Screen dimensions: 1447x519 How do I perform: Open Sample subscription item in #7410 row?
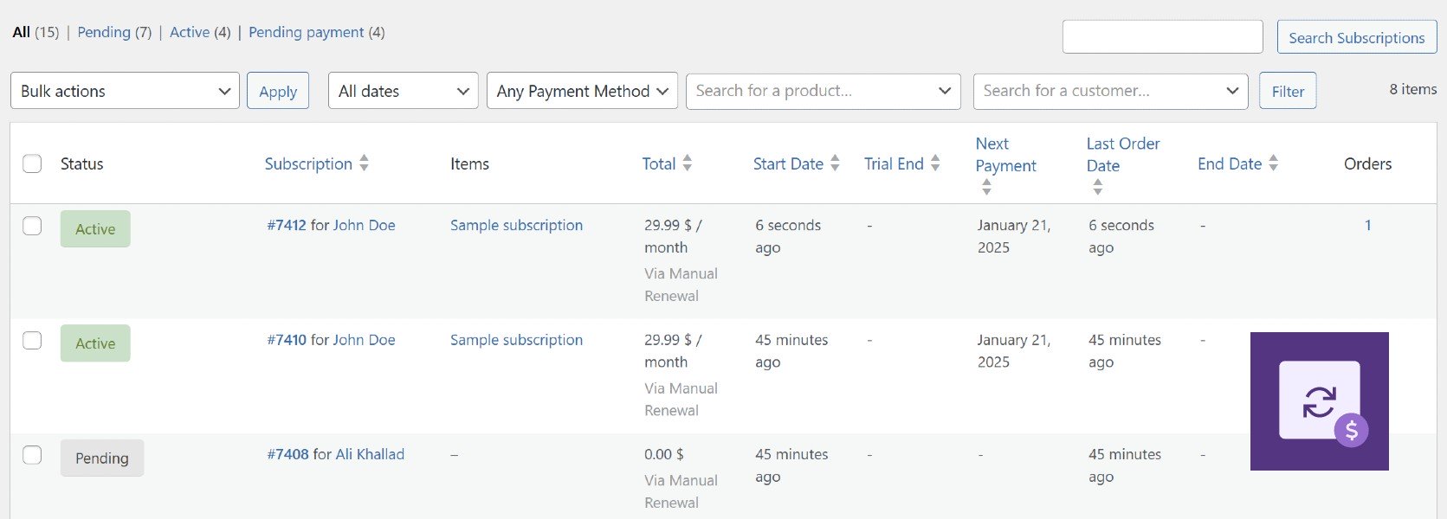[516, 340]
